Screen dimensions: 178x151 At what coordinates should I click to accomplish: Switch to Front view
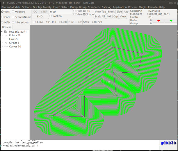[111, 12]
